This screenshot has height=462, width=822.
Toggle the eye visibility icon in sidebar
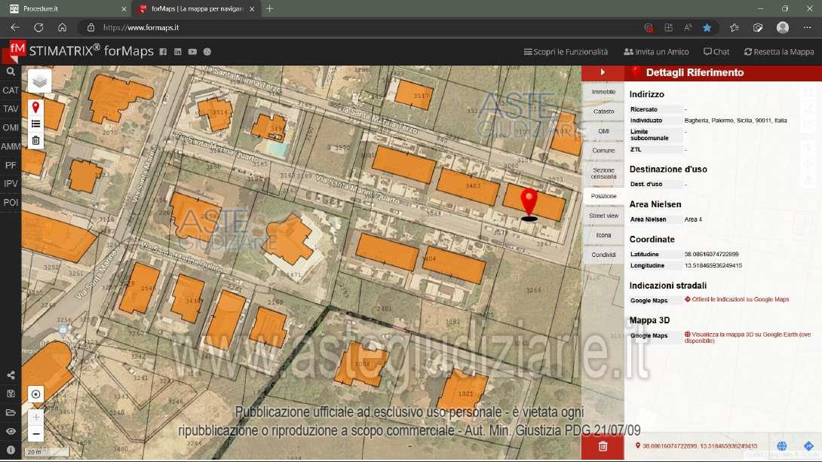(x=11, y=431)
